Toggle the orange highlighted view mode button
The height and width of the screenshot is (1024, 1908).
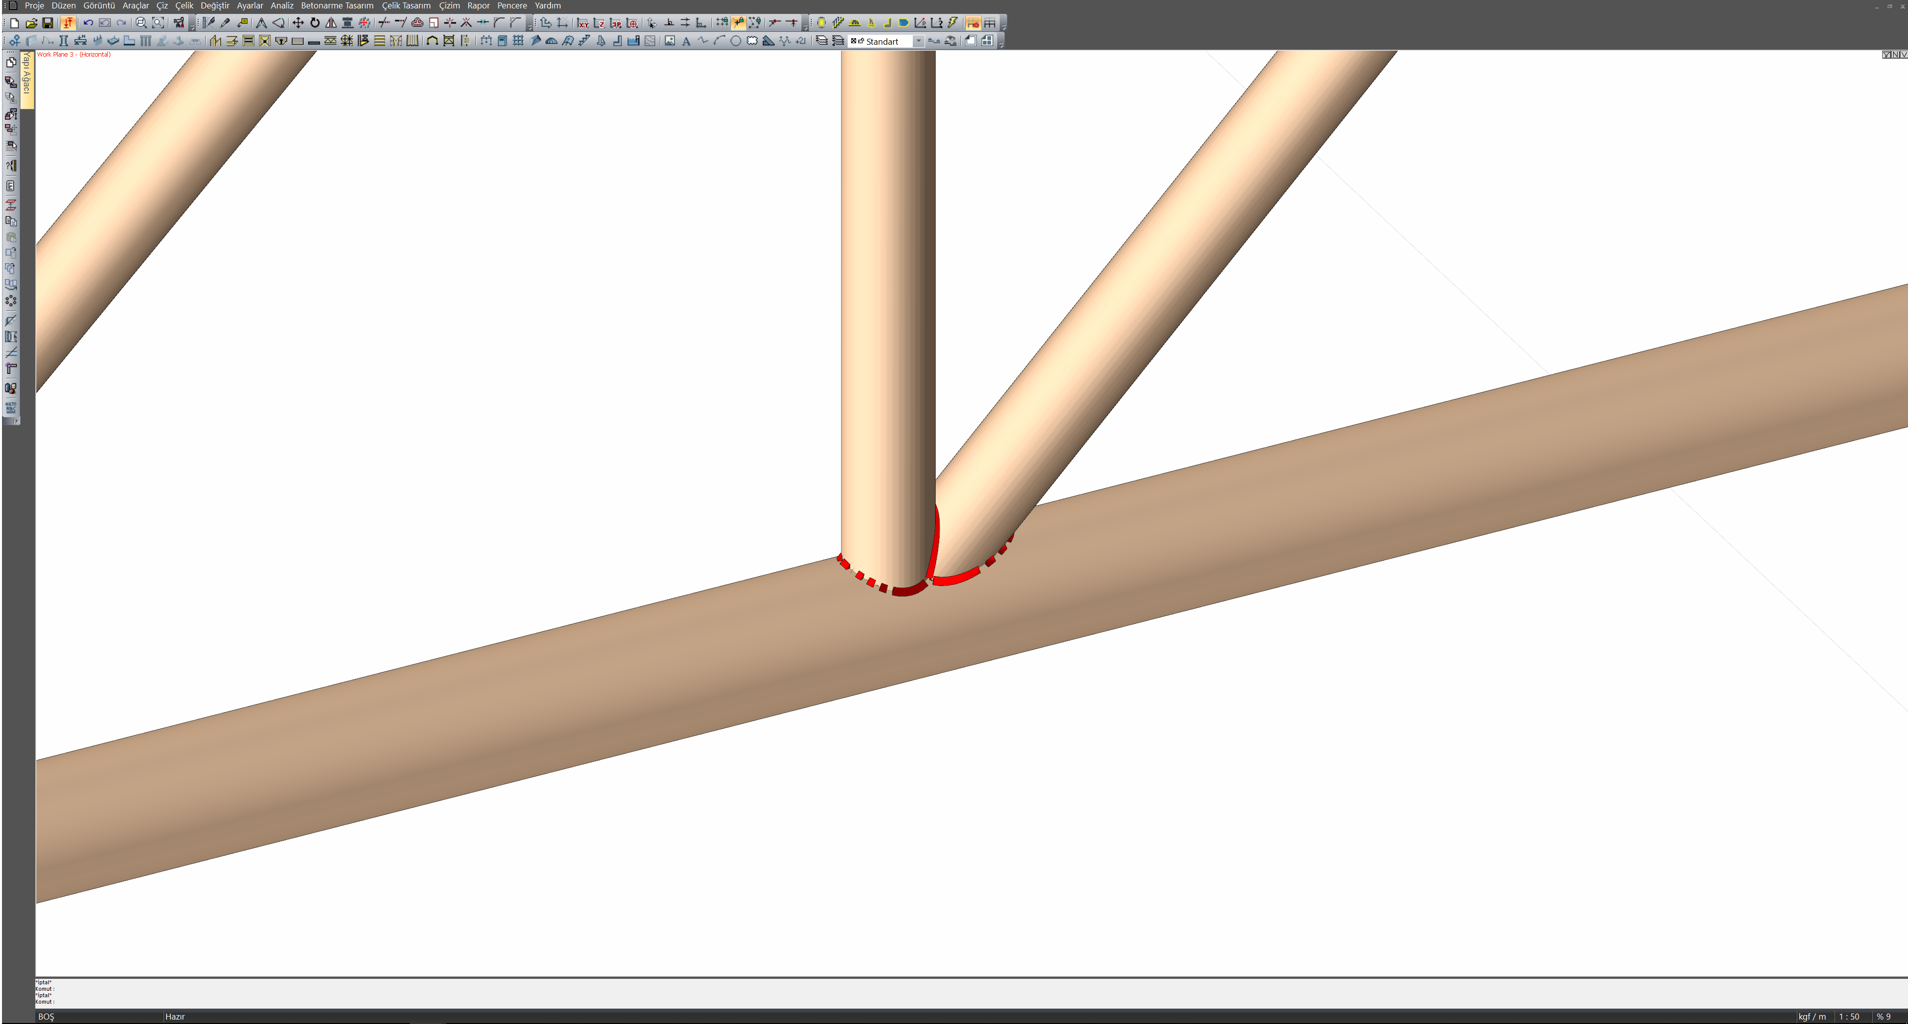click(972, 23)
